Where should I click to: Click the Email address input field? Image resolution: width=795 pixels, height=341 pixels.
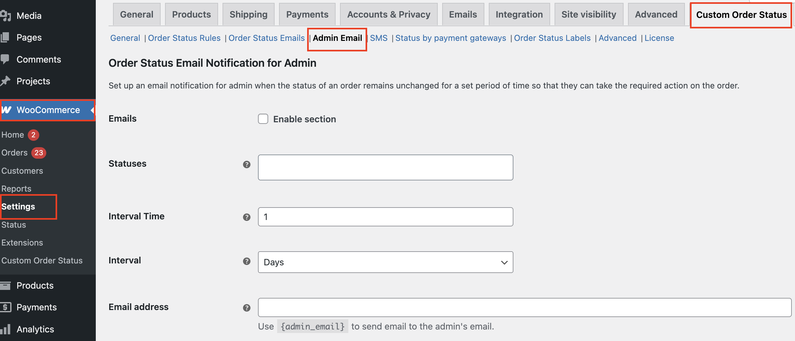525,307
